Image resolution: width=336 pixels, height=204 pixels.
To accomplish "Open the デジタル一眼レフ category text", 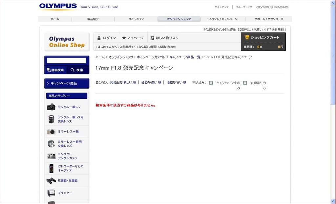I will click(x=69, y=107).
